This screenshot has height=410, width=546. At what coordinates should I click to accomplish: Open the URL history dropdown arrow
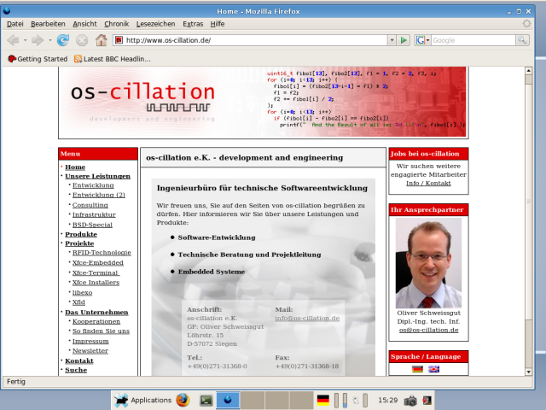point(392,40)
